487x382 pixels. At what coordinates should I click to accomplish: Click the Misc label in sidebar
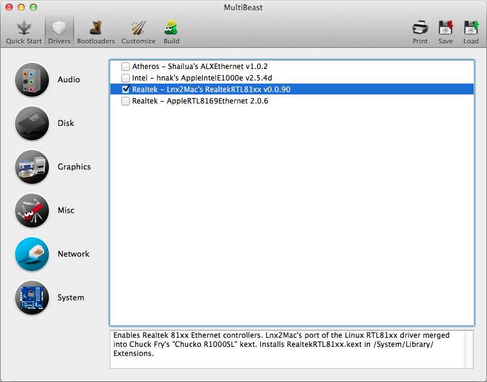66,211
